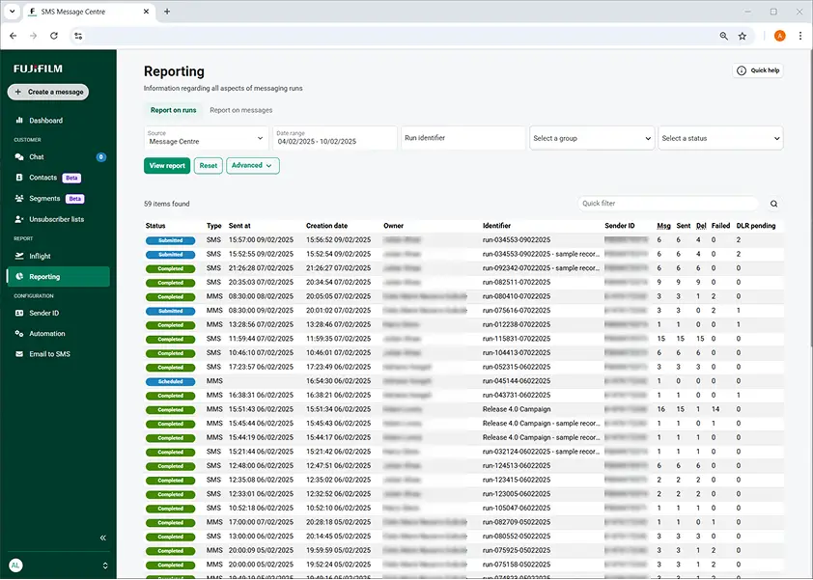
Task: Switch to Report on messages tab
Action: [x=240, y=110]
